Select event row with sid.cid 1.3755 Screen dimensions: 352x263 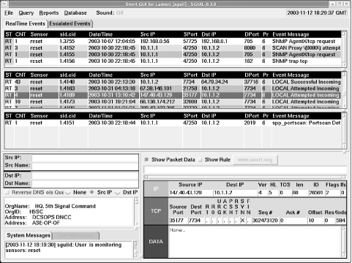pos(173,42)
